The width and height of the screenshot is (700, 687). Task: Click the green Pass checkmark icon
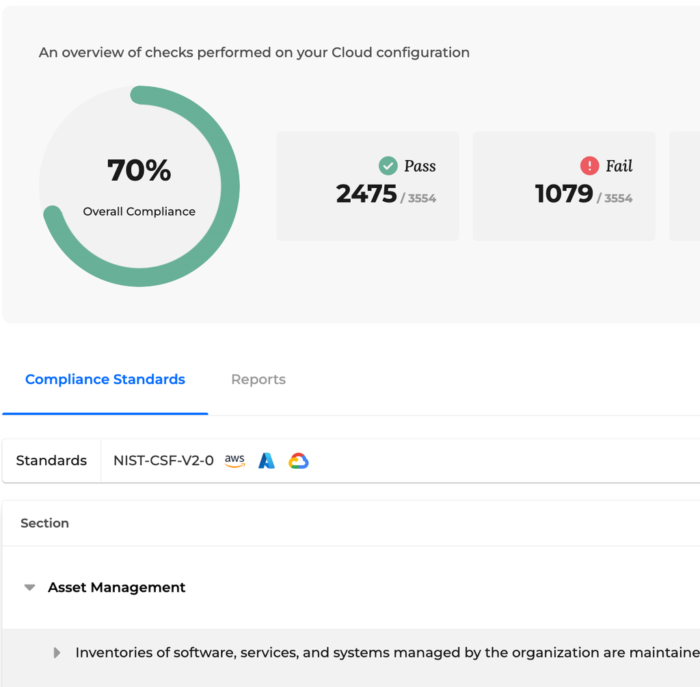388,165
